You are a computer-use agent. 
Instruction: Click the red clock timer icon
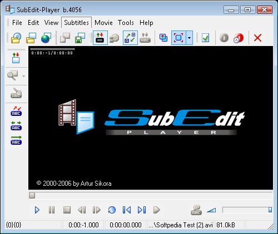coord(239,38)
